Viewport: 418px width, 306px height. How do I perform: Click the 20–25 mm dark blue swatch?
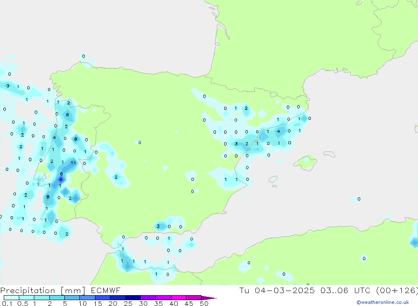click(x=117, y=298)
